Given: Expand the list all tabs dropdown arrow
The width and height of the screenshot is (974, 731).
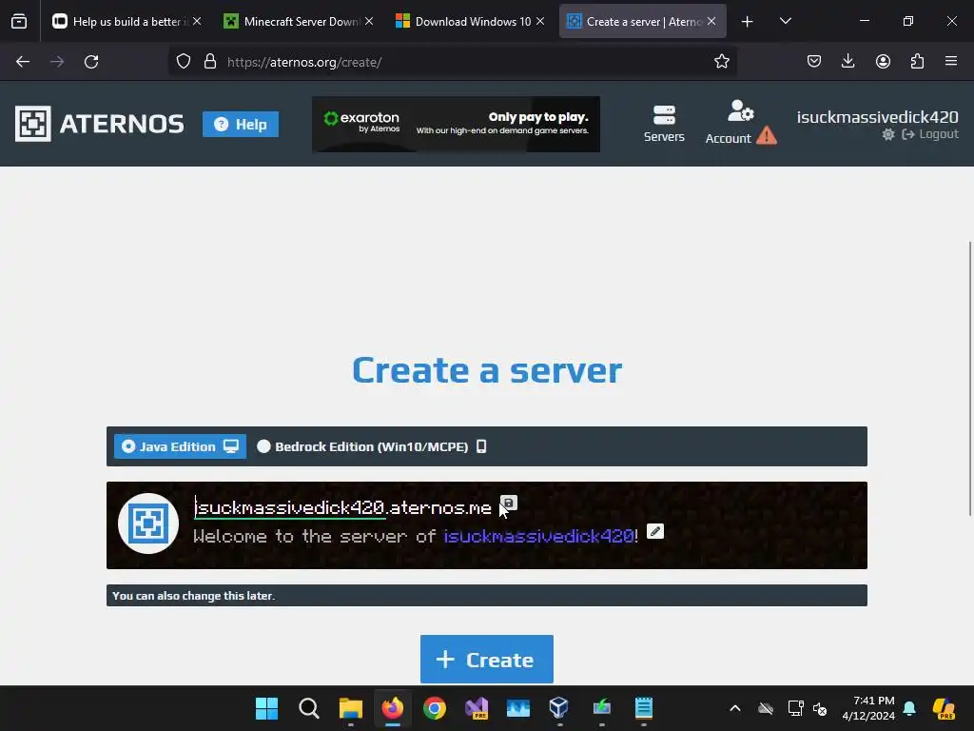Looking at the screenshot, I should tap(785, 21).
